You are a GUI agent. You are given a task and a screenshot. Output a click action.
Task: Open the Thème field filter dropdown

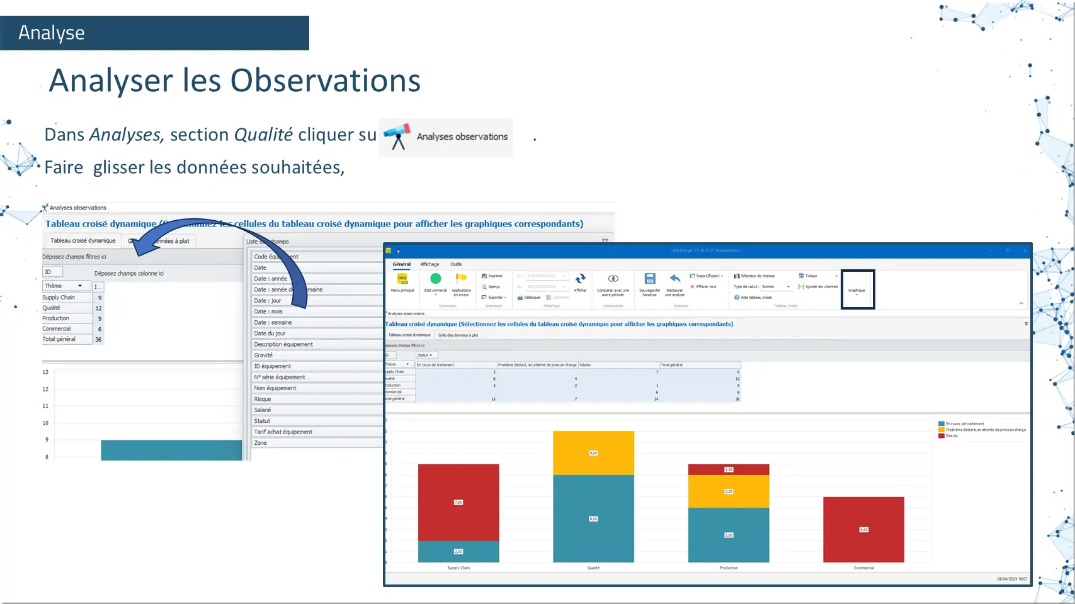point(80,286)
